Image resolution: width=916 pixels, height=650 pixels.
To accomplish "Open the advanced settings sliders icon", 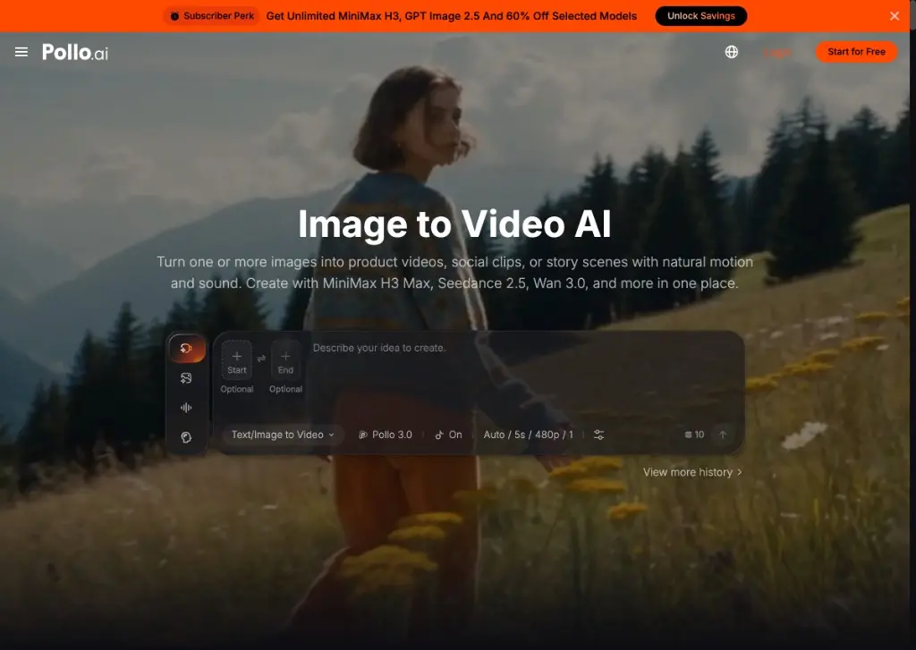I will [x=598, y=435].
